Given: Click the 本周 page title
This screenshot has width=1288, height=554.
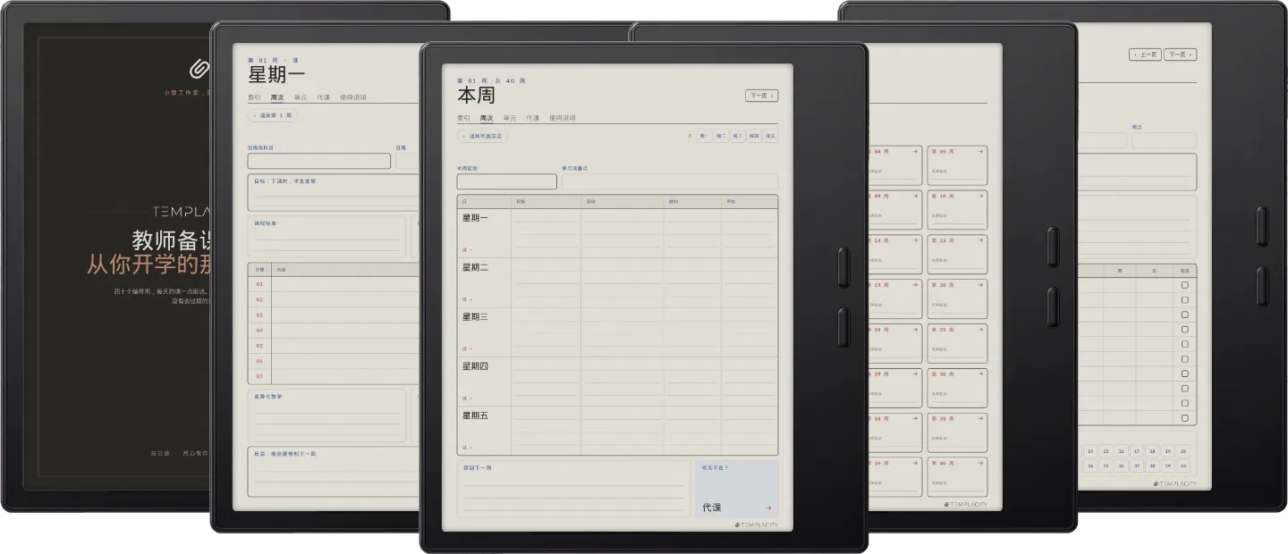Looking at the screenshot, I should click(x=476, y=96).
